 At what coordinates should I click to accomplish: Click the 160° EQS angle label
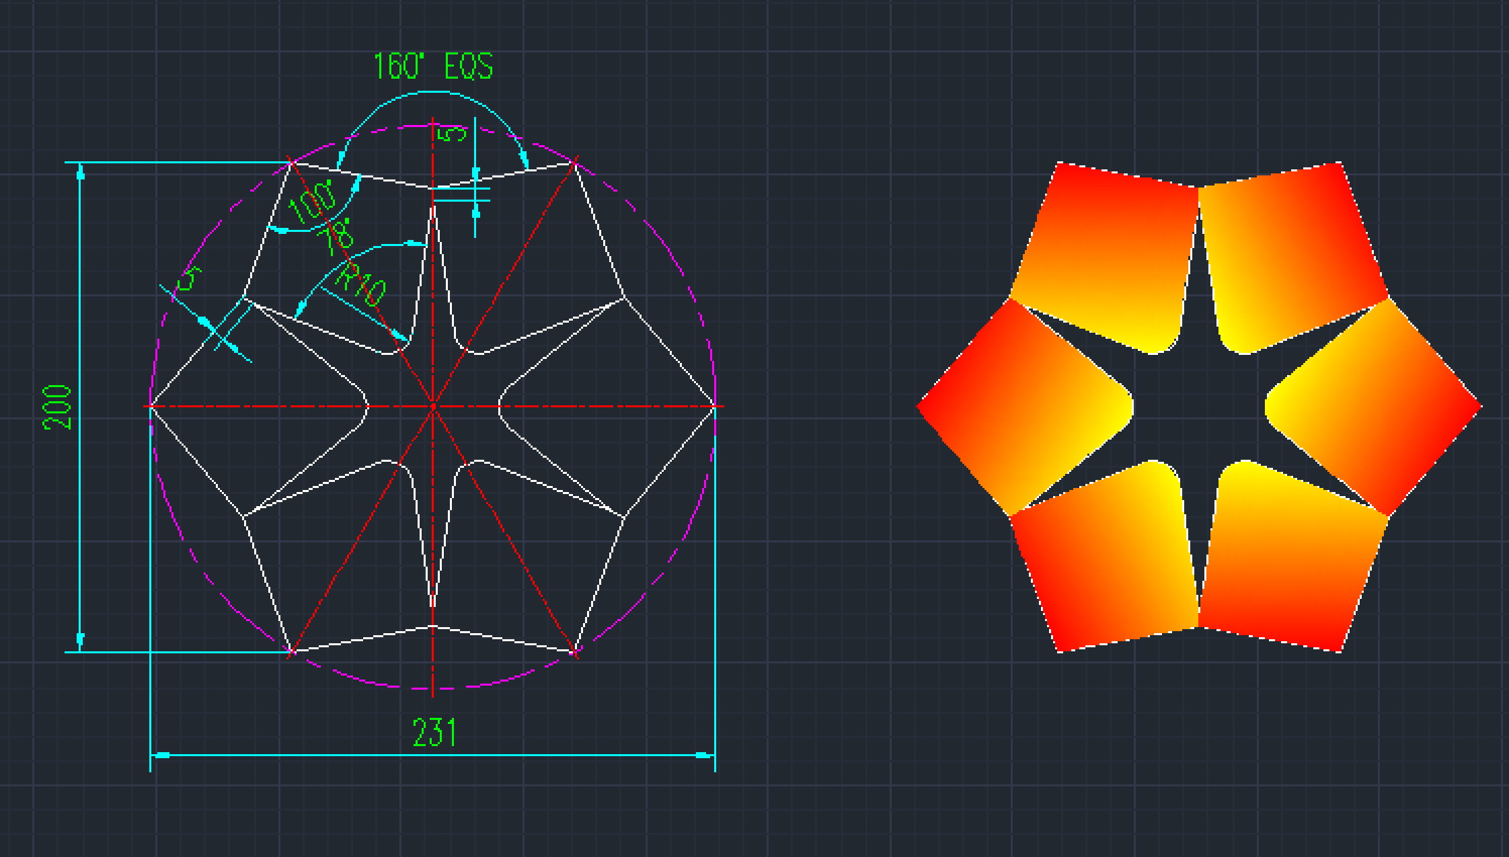pos(433,67)
